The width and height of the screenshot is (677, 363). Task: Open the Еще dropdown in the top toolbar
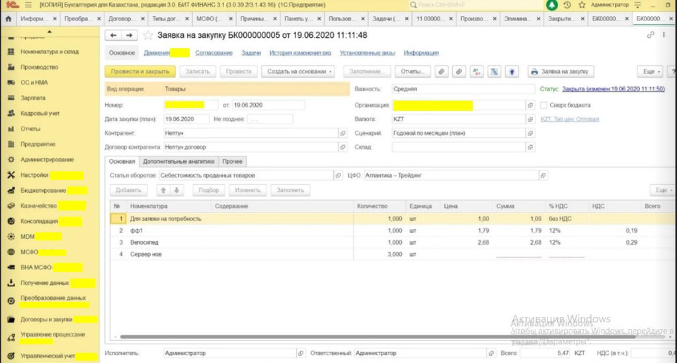coord(649,71)
